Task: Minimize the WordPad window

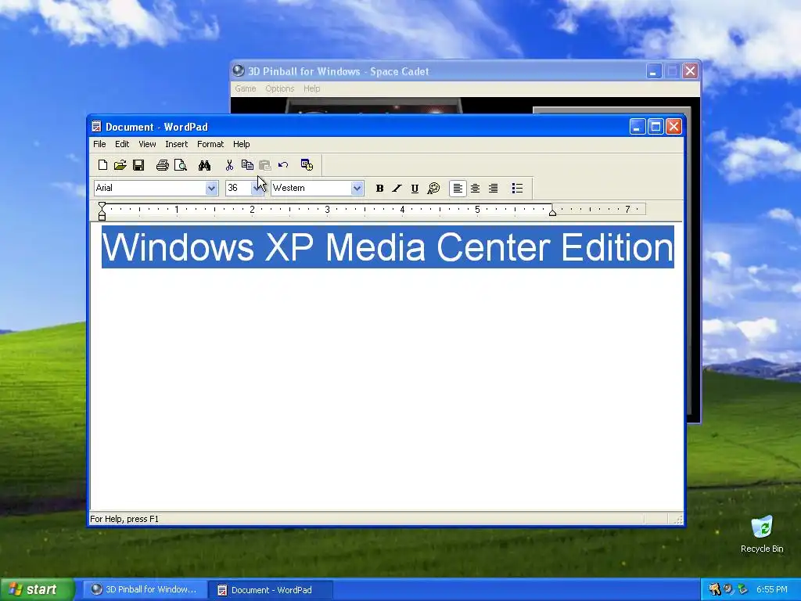Action: [x=638, y=126]
